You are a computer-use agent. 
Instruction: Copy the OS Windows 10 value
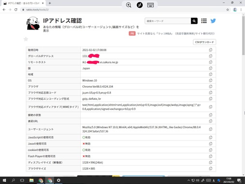(211, 80)
